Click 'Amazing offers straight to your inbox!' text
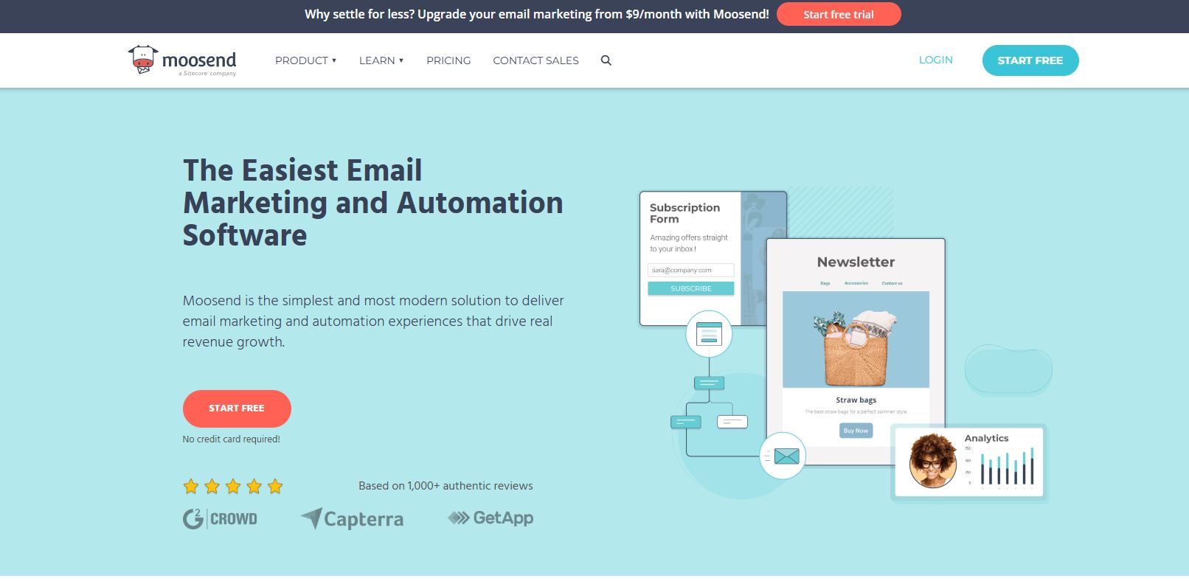 pos(689,243)
